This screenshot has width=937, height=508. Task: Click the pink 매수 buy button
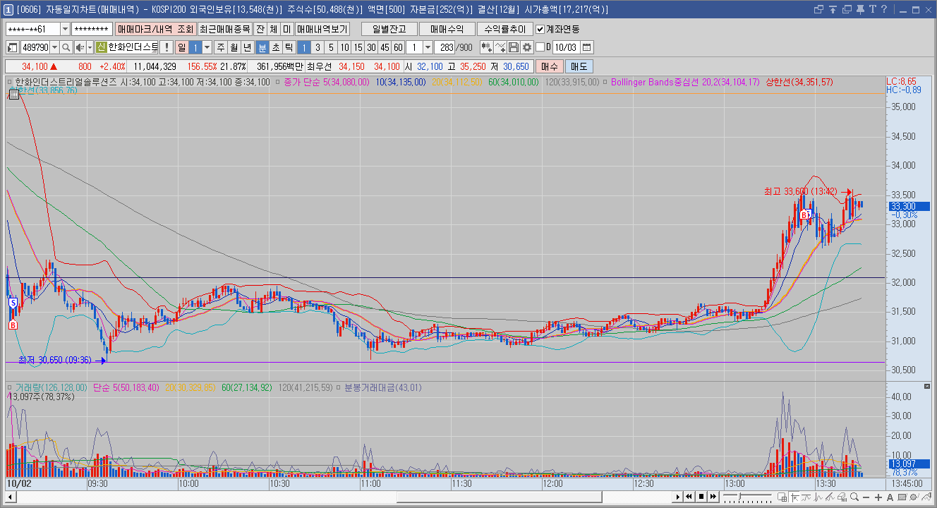coord(548,66)
